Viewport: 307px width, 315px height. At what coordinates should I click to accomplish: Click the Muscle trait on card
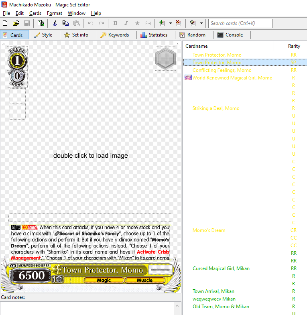pos(144,280)
